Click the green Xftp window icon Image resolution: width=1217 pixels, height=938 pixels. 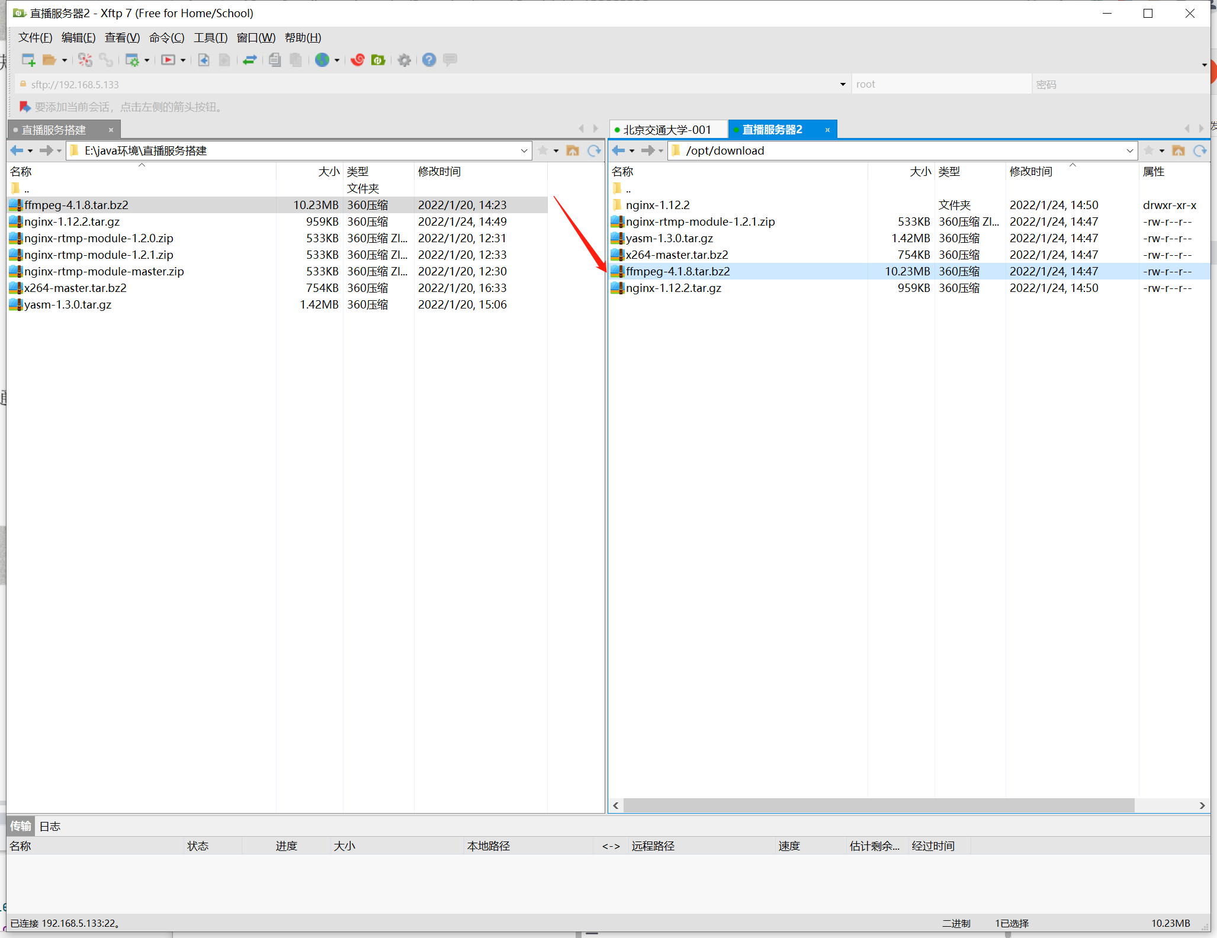coord(378,60)
